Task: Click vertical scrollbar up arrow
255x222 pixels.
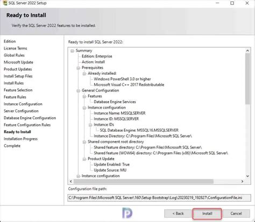Action: (x=247, y=51)
